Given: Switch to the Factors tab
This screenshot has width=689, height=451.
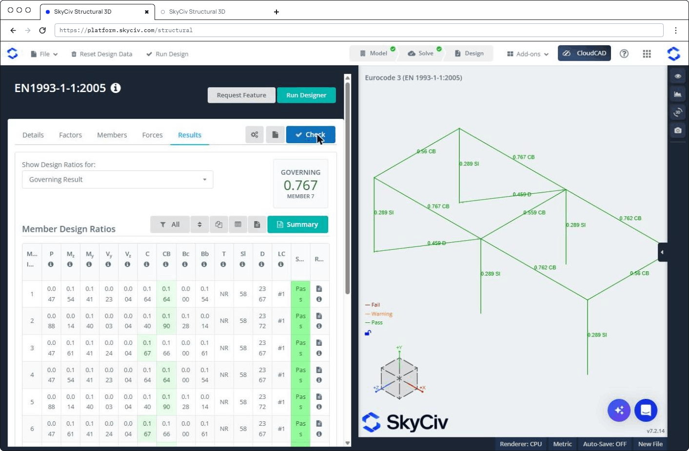Looking at the screenshot, I should pyautogui.click(x=71, y=135).
